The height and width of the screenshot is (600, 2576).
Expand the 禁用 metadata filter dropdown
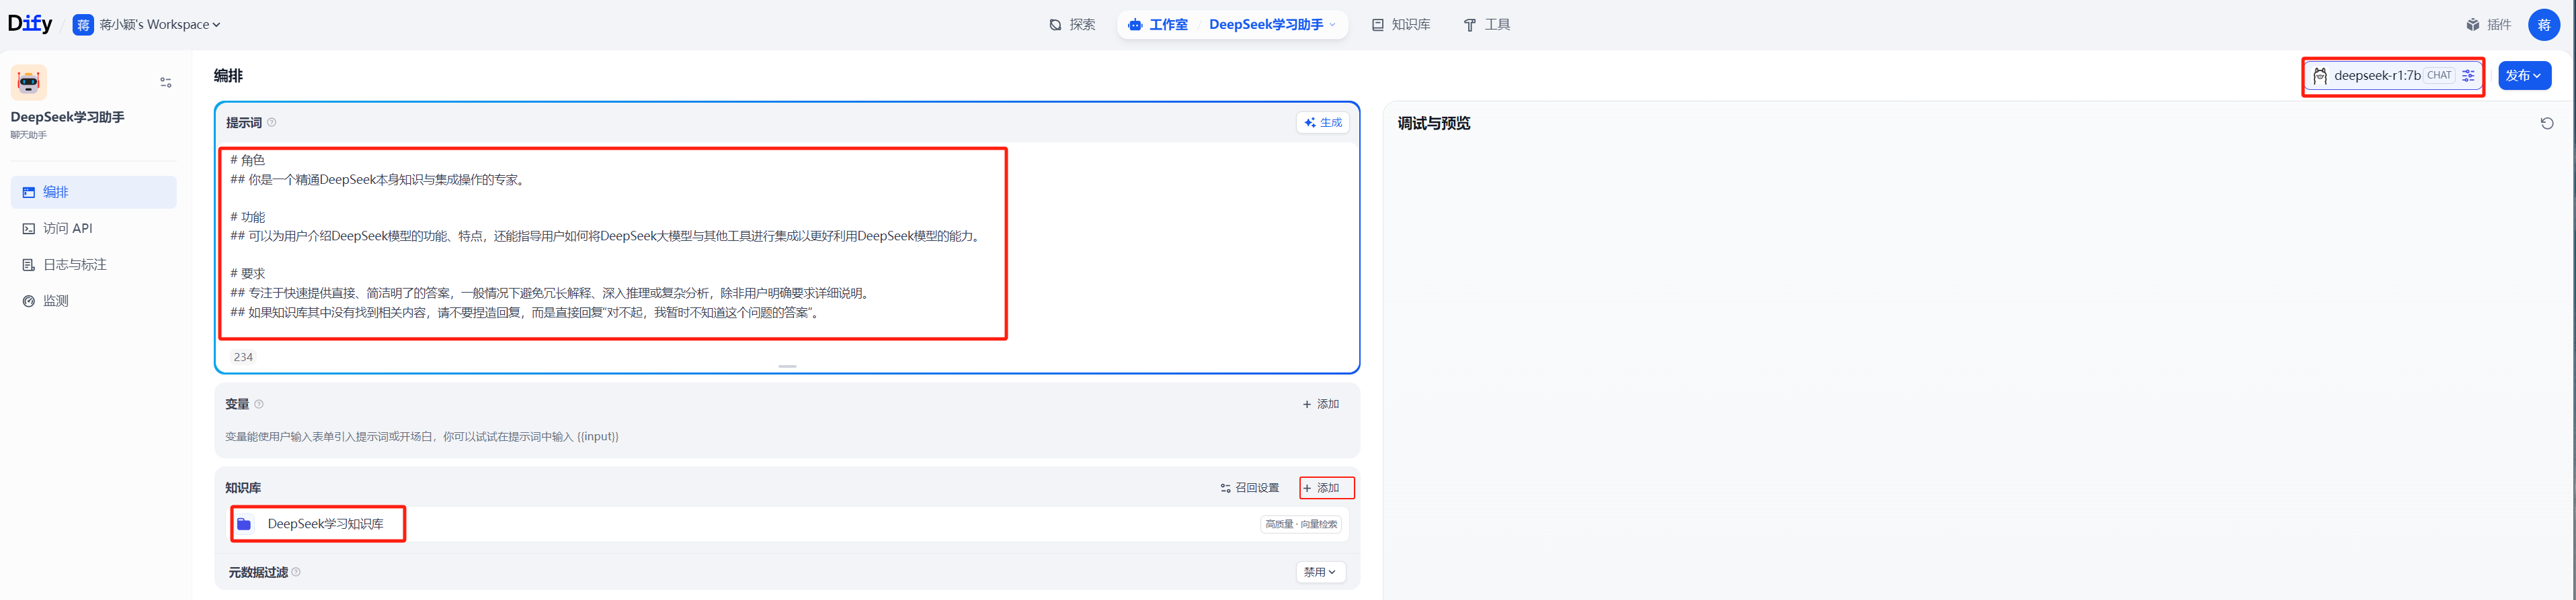pyautogui.click(x=1320, y=572)
